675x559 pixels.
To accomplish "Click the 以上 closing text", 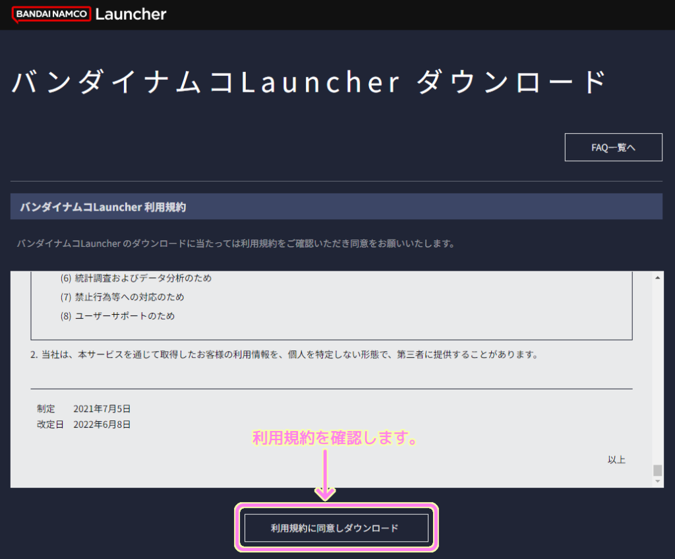I will pos(616,460).
